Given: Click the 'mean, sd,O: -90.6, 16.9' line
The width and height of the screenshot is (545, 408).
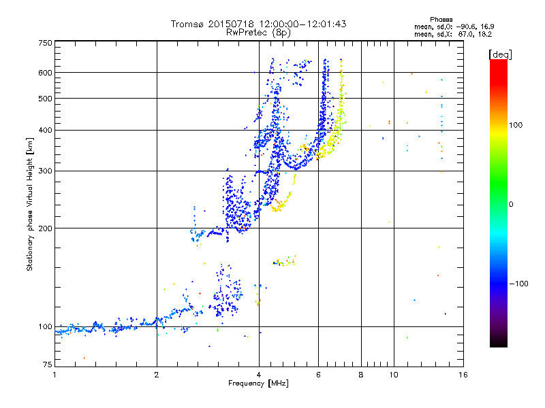Looking at the screenshot, I should (454, 27).
